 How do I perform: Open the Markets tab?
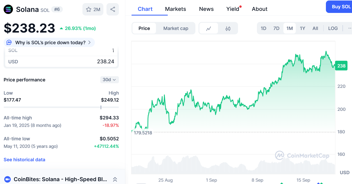tap(175, 9)
